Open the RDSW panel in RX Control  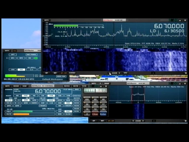point(16,86)
